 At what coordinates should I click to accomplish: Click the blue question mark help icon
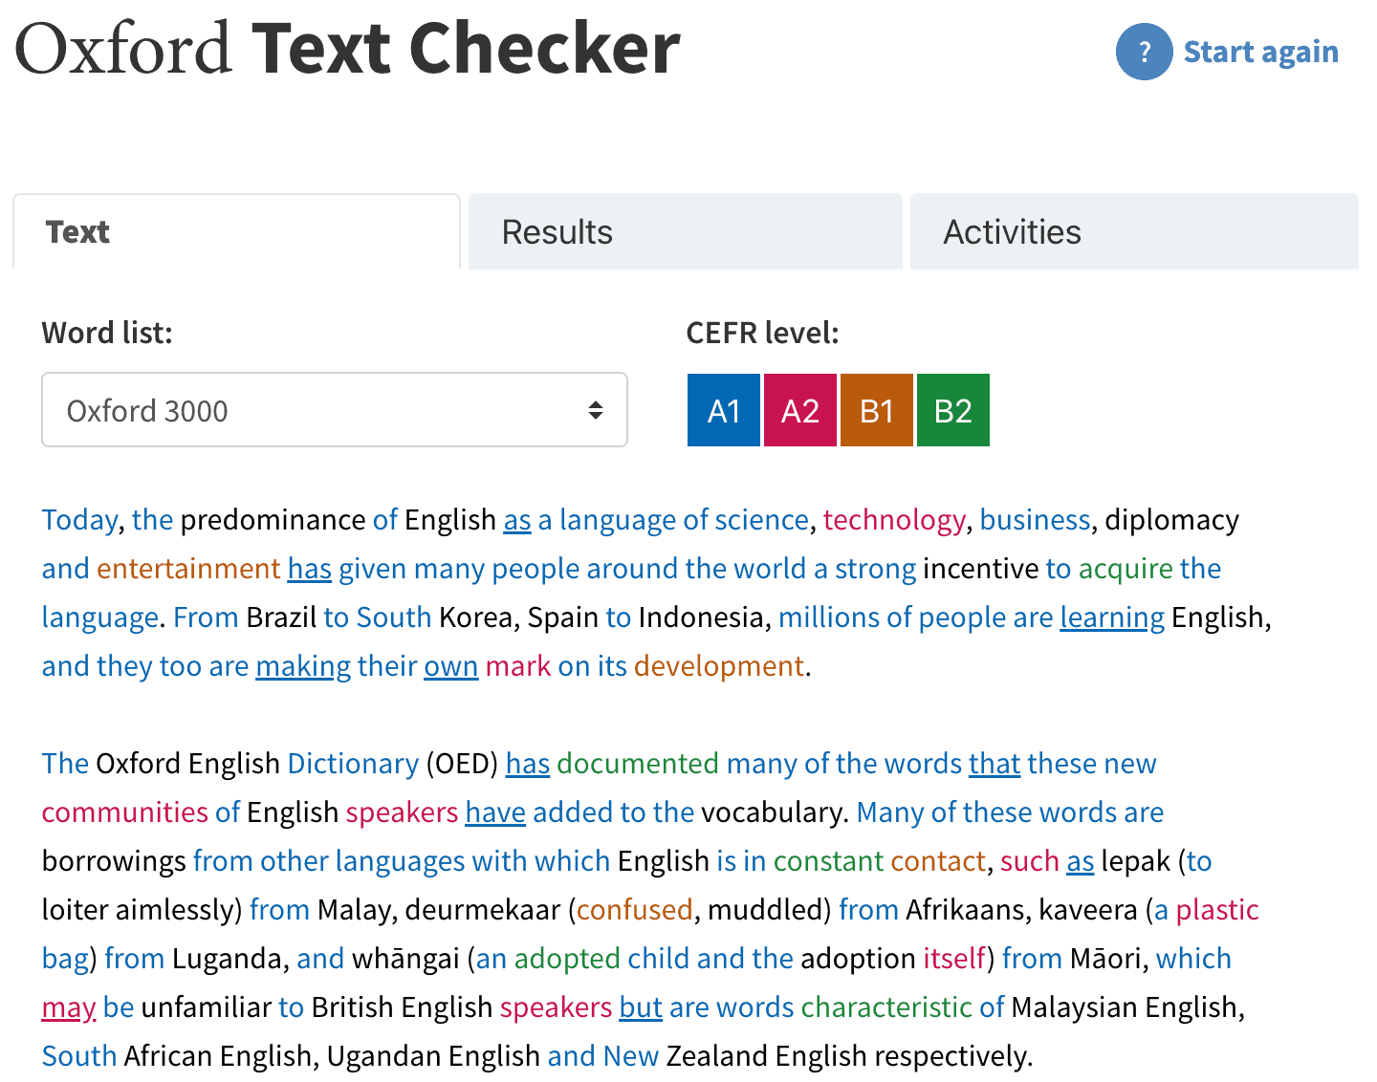tap(1144, 52)
